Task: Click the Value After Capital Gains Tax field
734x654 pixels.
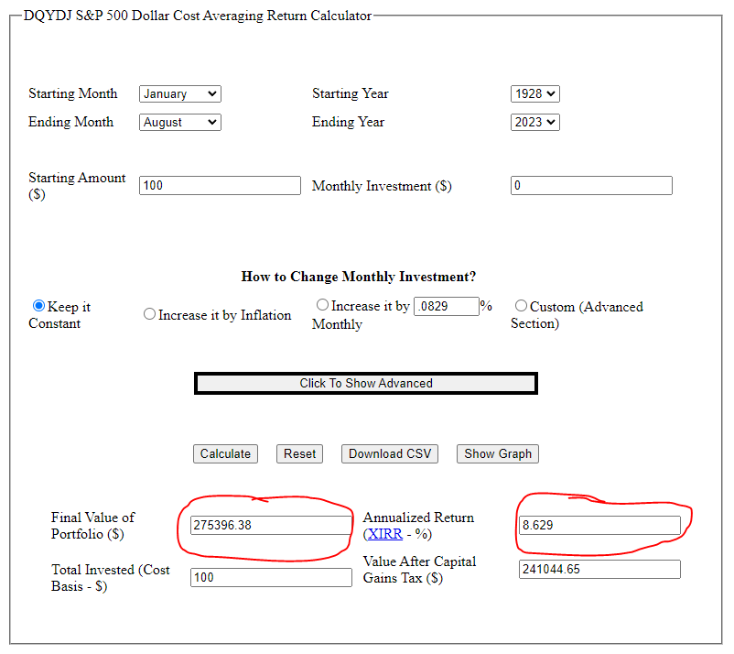Action: coord(599,569)
